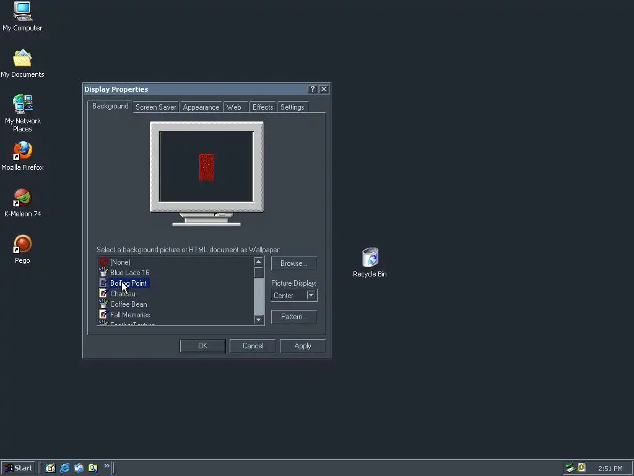Confirm with the OK button
This screenshot has width=634, height=476.
pos(202,346)
